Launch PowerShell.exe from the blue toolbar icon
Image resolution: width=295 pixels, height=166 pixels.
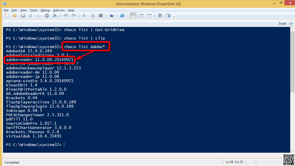(122, 16)
